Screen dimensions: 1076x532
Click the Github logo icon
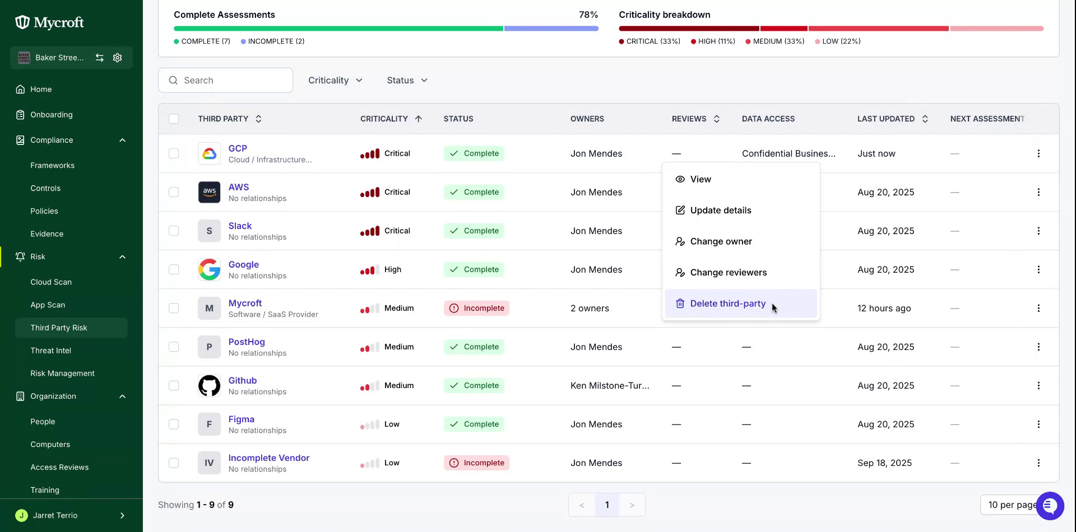pos(209,385)
